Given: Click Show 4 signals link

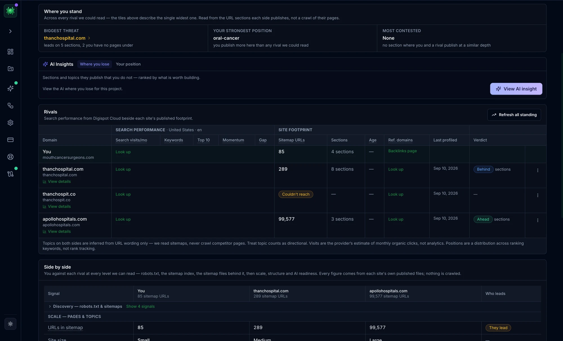Looking at the screenshot, I should [x=140, y=306].
